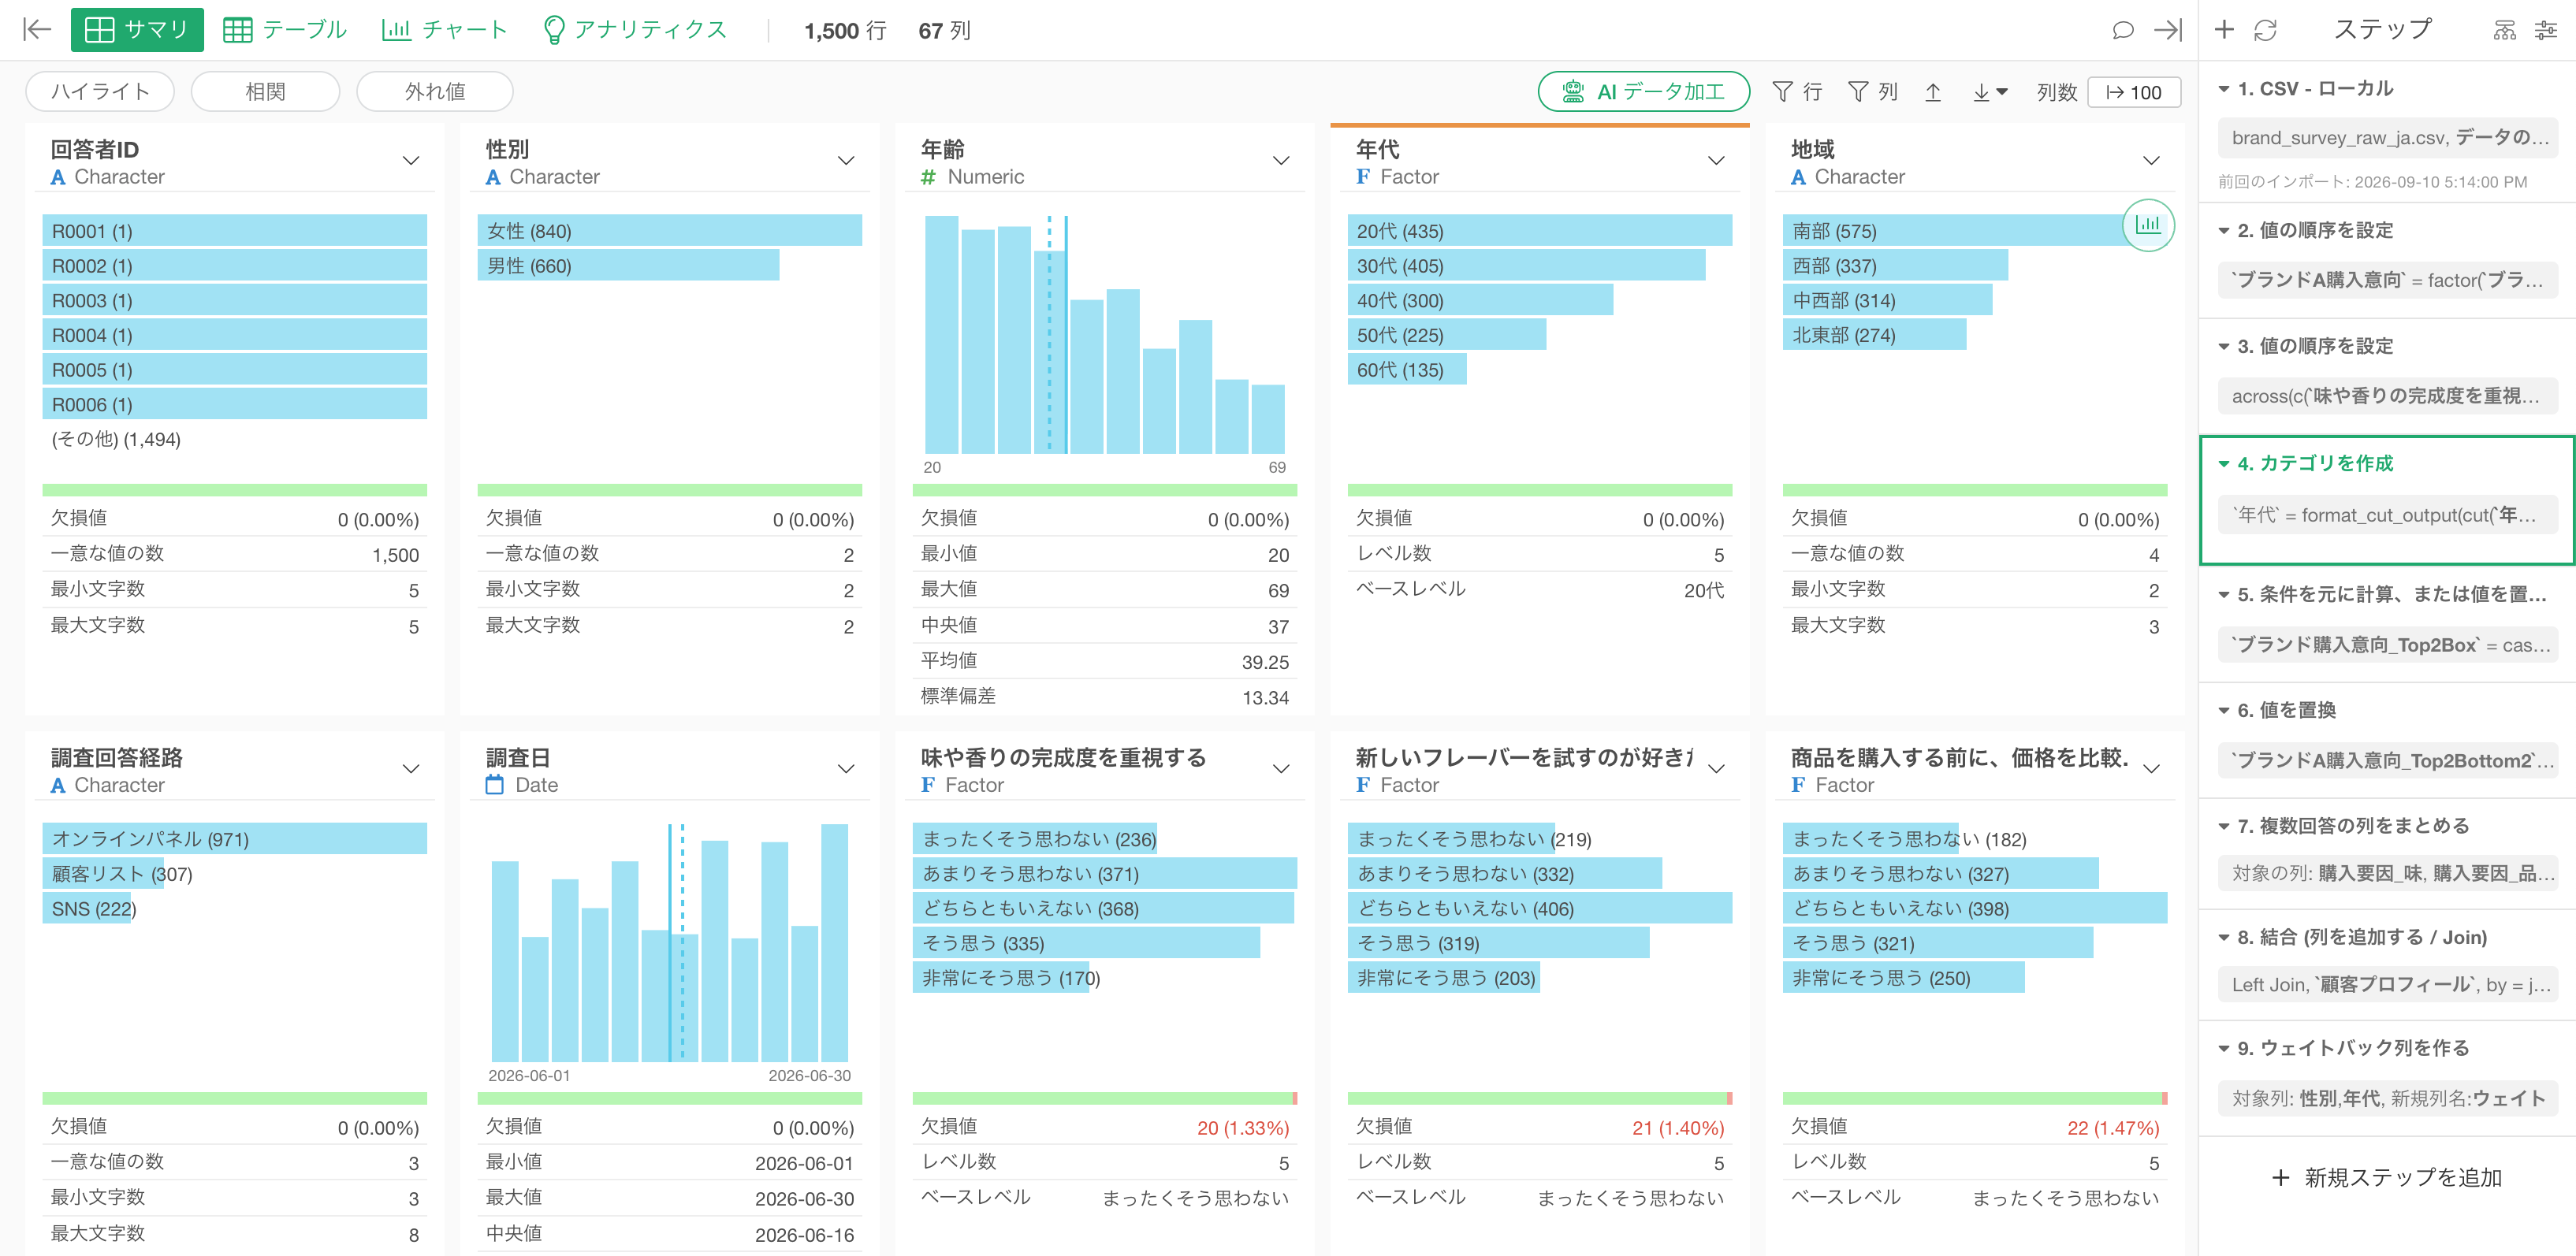Collapse the steps panel arrow icon
Screen dimensions: 2576x1256
pos(2168,30)
